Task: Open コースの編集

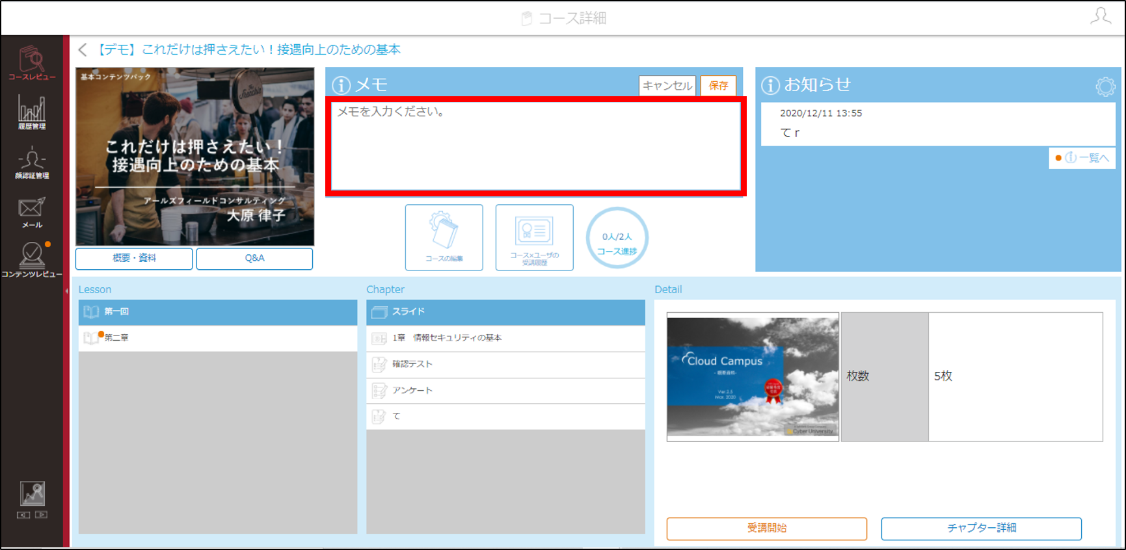Action: pyautogui.click(x=444, y=237)
